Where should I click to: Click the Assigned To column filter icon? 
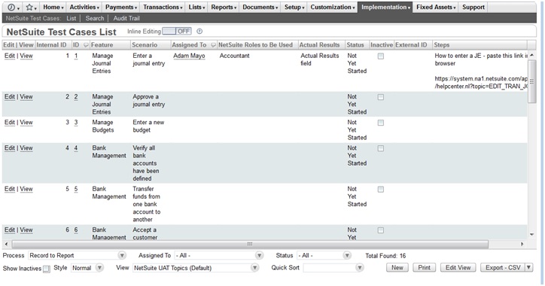click(x=213, y=45)
